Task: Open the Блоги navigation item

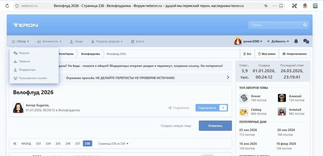Action: pyautogui.click(x=137, y=41)
